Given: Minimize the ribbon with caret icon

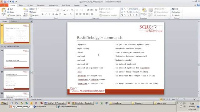Looking at the screenshot, I should click(x=195, y=5).
